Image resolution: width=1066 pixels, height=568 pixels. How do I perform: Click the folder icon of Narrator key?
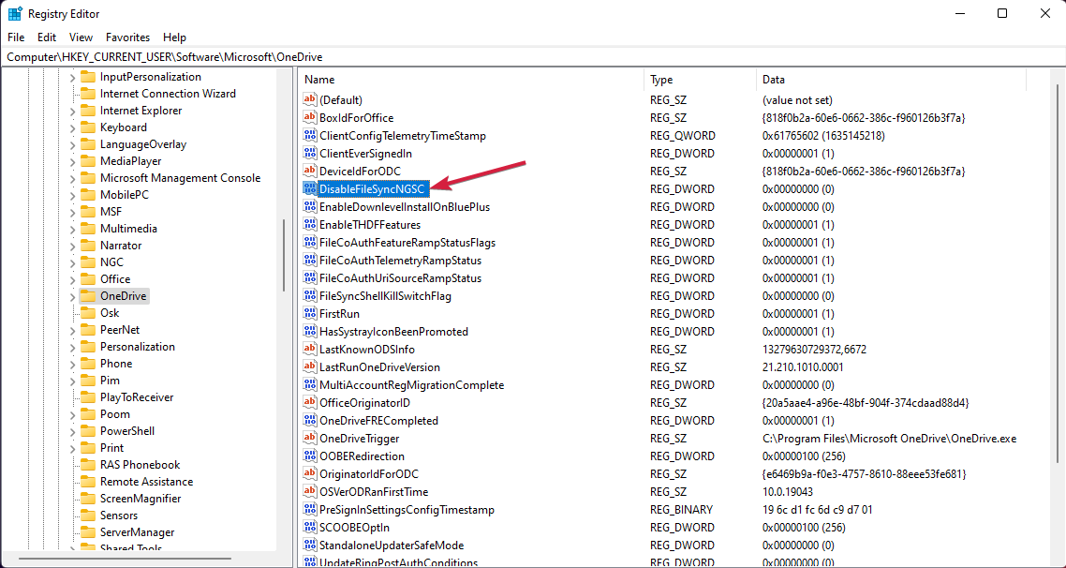[88, 246]
